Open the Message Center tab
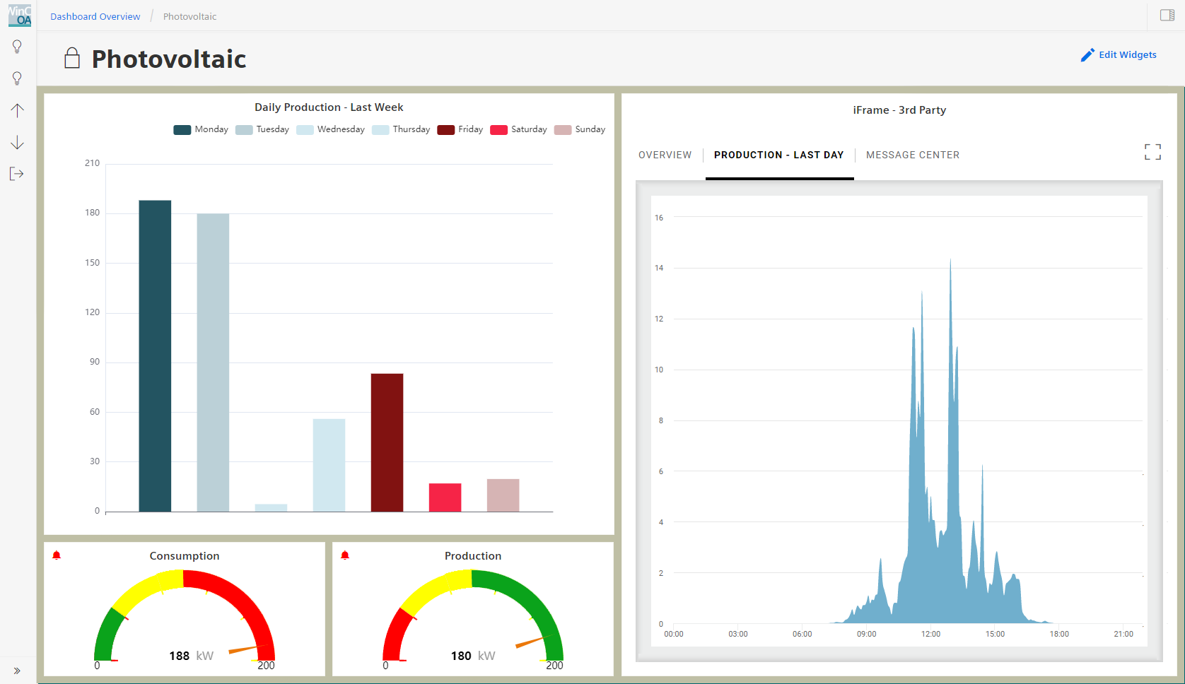This screenshot has width=1185, height=684. click(912, 155)
